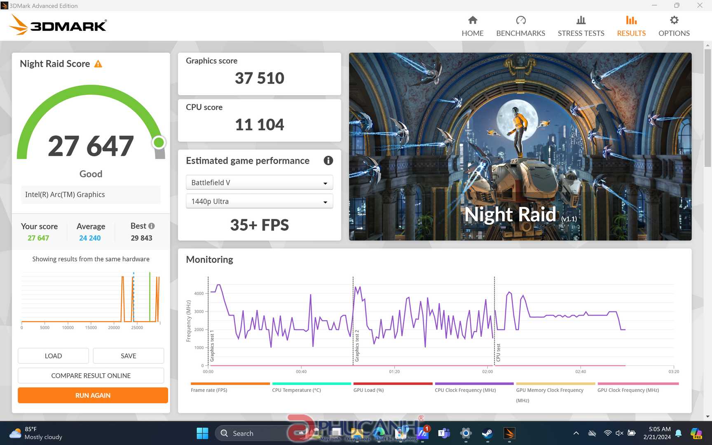Click the 3DMark taskbar icon

pos(509,433)
